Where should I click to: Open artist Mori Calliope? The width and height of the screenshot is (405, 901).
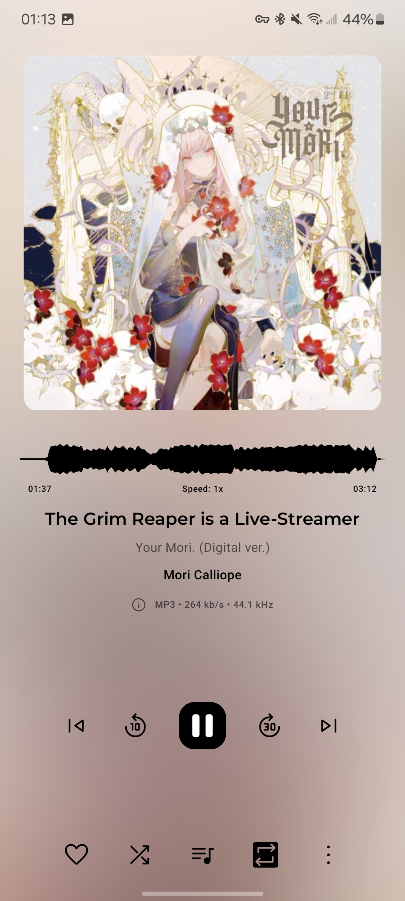[202, 575]
